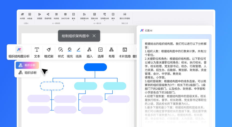232x127 pixels.
Task: Activate the 格式刷 format painter
Action: pos(49,52)
